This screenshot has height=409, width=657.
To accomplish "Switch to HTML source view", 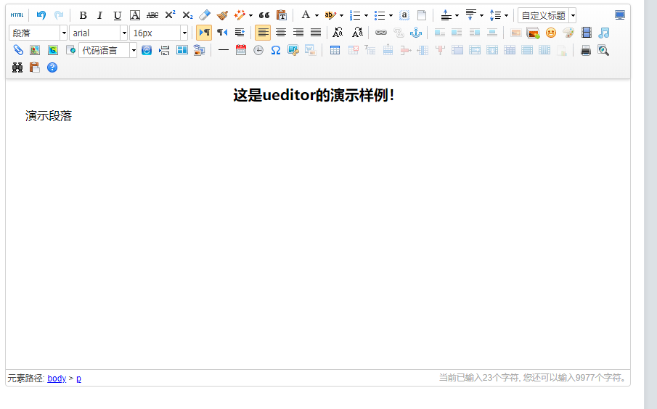I will pos(17,15).
